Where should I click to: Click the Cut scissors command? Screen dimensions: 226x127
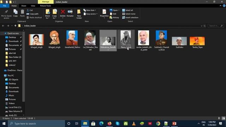tap(30, 10)
